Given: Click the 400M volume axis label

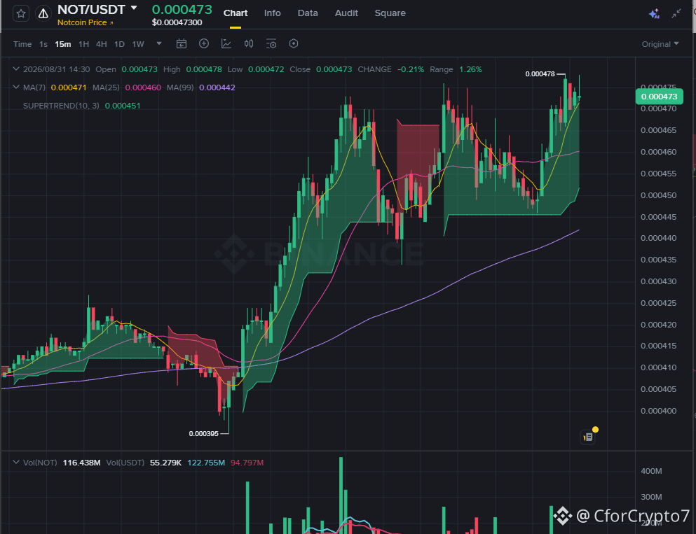Looking at the screenshot, I should (651, 471).
